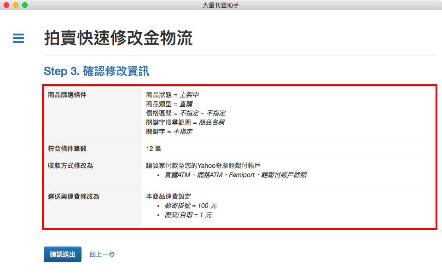Click the 價格區間 filter line

186,113
